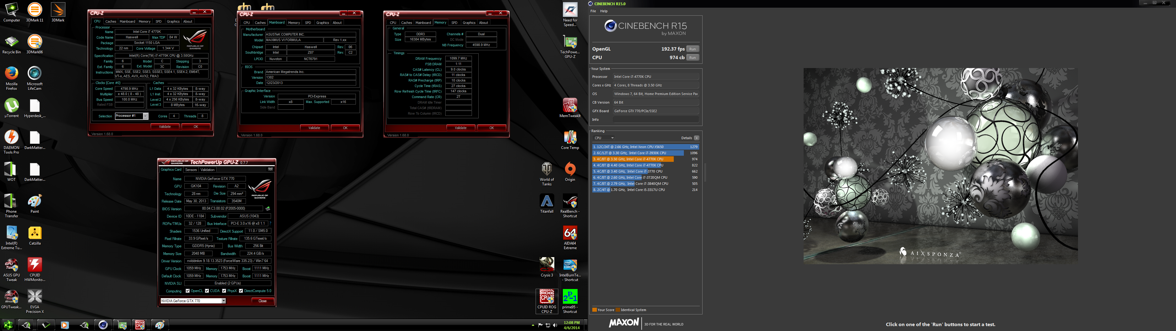Click OK in CPU-Z Mainboard window

click(345, 128)
